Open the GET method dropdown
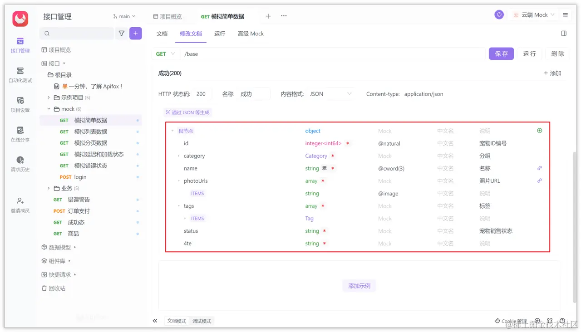The image size is (581, 332). point(165,54)
